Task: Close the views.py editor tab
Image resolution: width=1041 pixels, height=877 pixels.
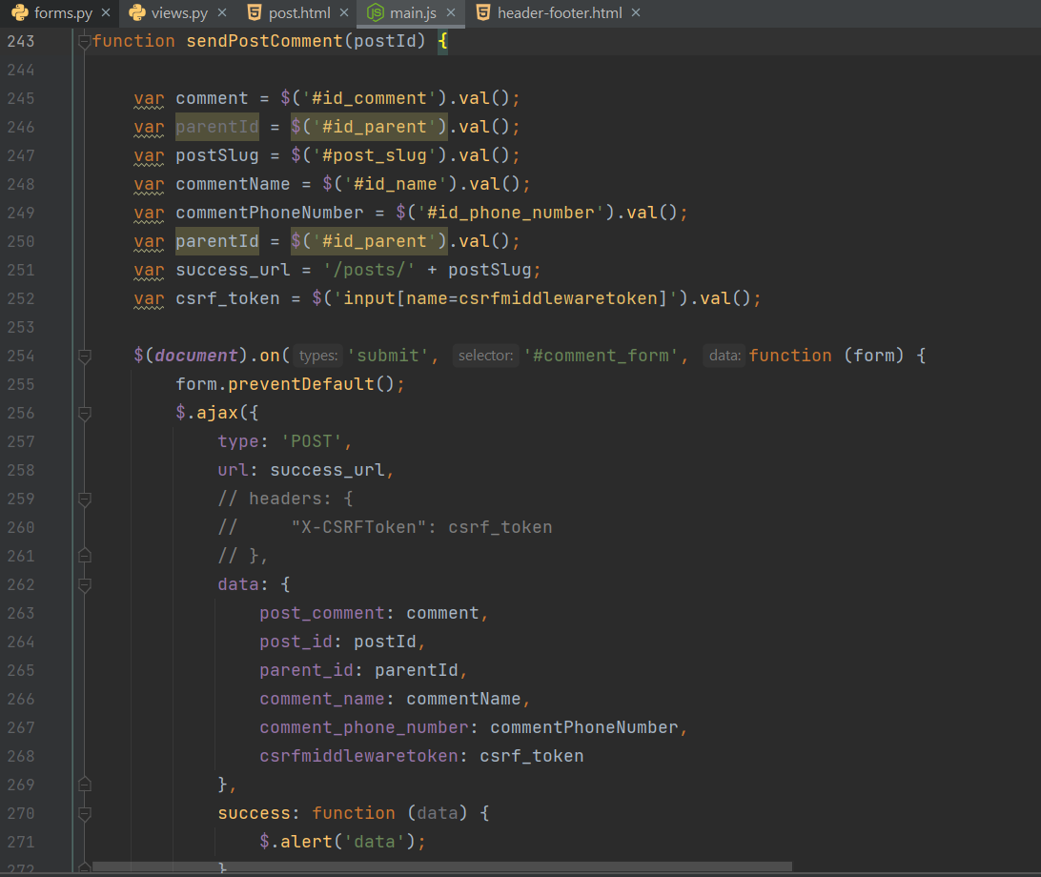Action: 222,13
